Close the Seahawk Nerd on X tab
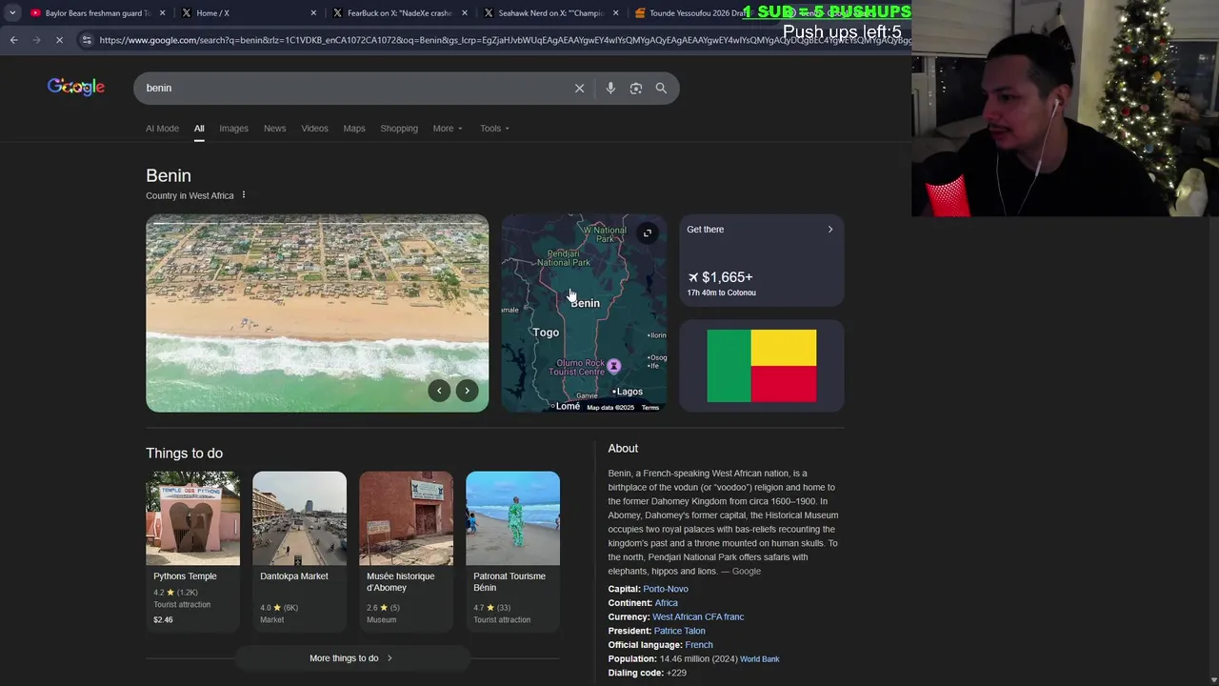Screen dimensions: 1219x686 coord(615,13)
